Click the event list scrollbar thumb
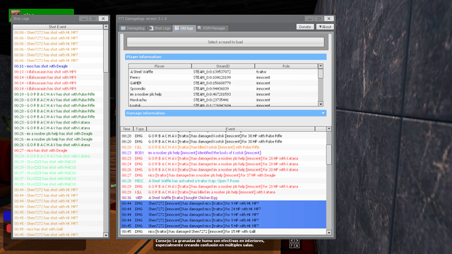Screen dimensions: 452x254 click(x=329, y=155)
